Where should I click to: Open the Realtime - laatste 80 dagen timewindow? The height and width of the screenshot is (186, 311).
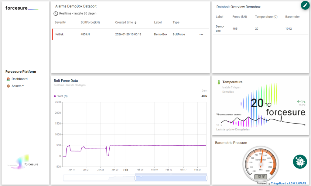click(x=78, y=13)
